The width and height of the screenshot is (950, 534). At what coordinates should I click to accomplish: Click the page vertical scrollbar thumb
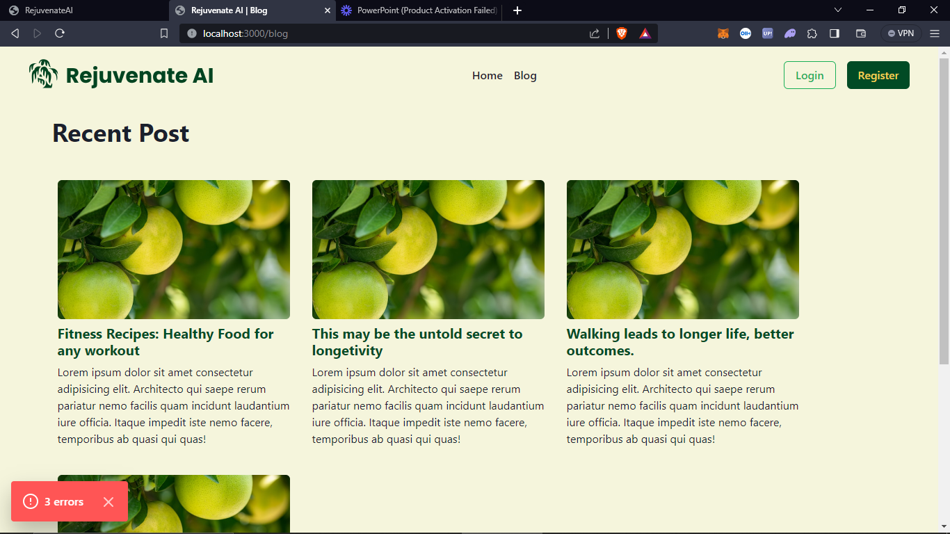(944, 211)
